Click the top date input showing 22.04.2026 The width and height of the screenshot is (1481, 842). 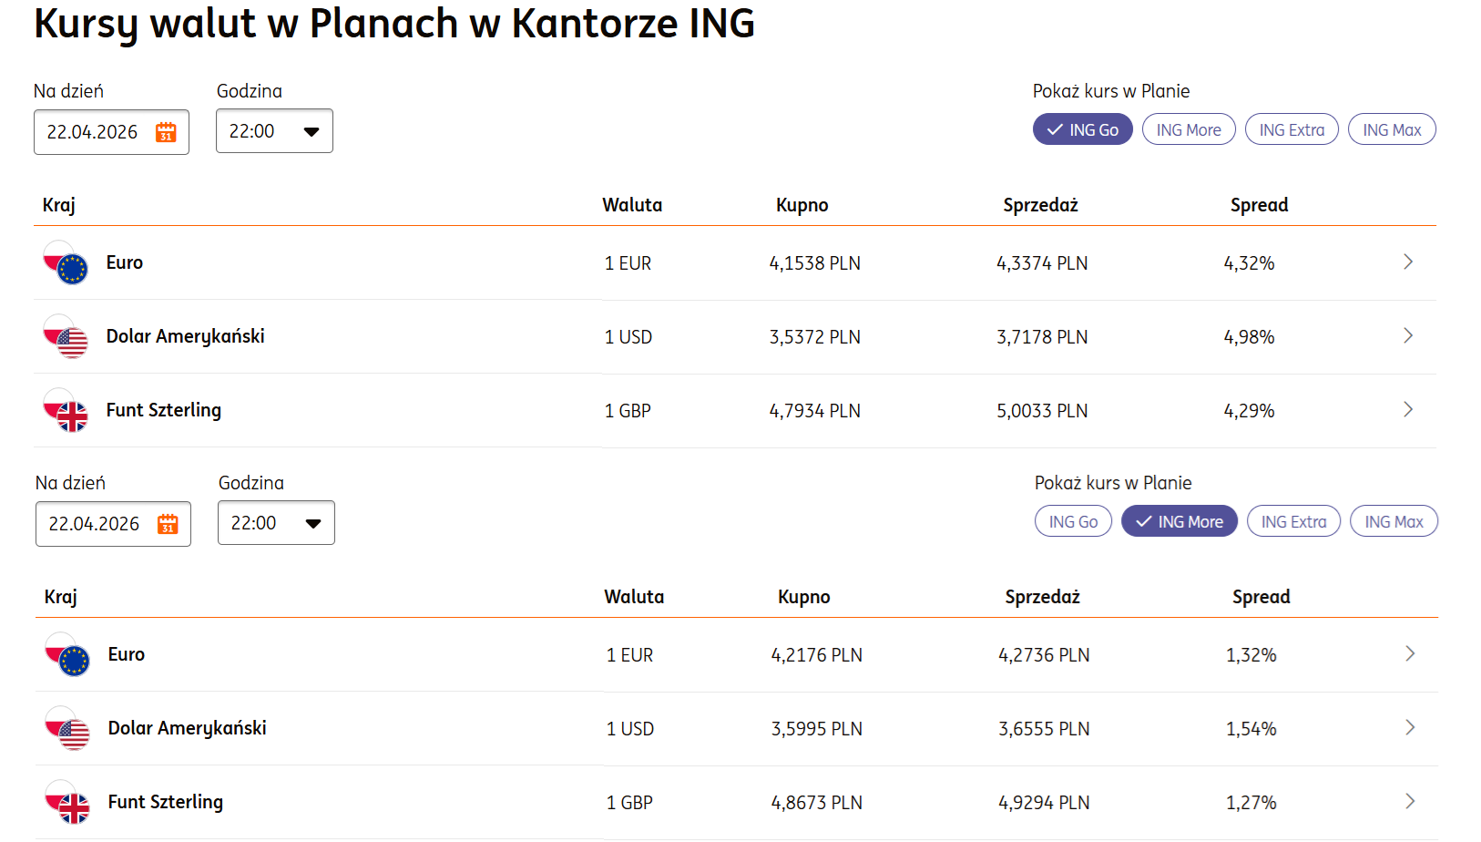(93, 132)
